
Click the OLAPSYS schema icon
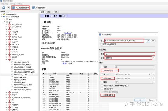[x=9, y=42]
